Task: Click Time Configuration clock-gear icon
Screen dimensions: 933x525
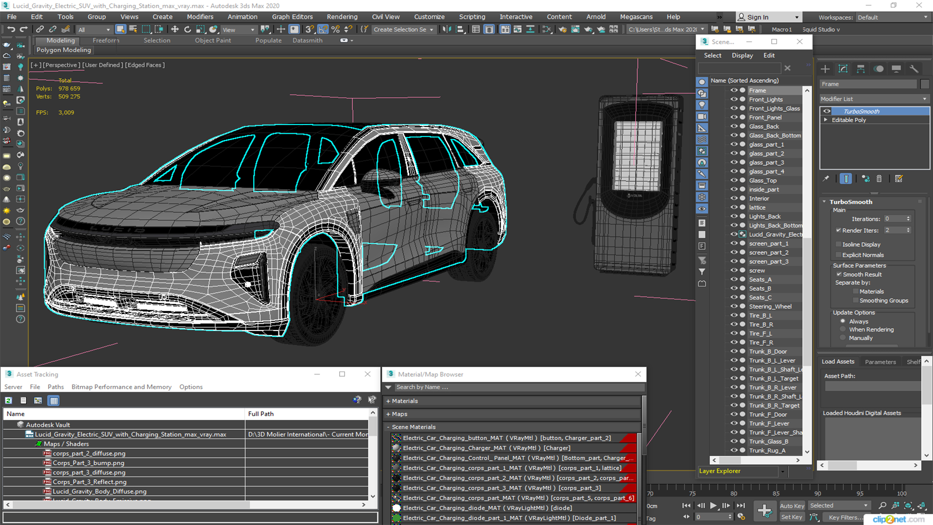Action: [741, 517]
